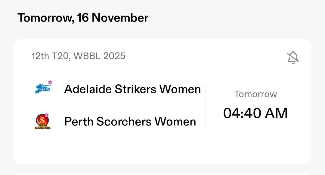Click vertical divider between teams and time
Image resolution: width=325 pixels, height=175 pixels.
point(206,105)
